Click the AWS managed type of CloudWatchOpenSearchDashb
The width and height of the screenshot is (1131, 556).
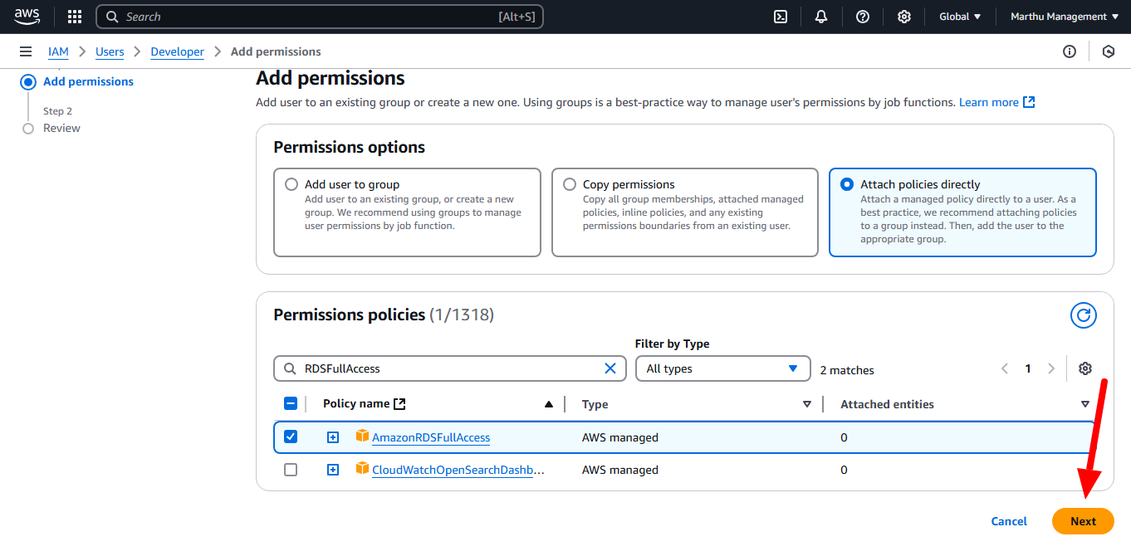click(620, 470)
